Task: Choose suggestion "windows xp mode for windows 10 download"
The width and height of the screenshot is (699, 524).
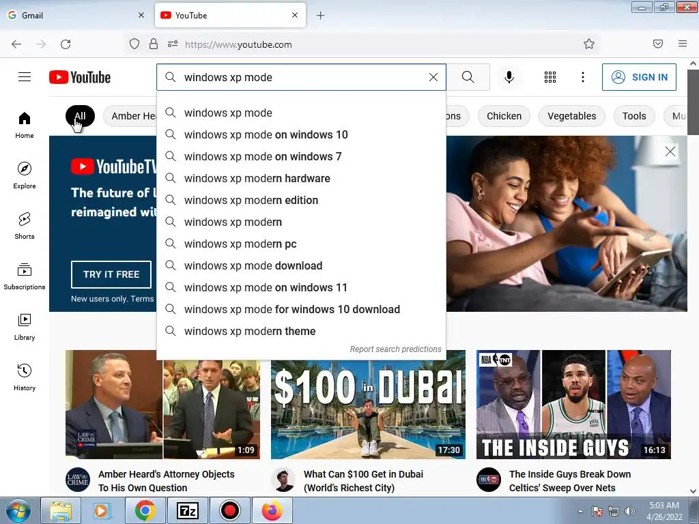Action: pos(301,309)
